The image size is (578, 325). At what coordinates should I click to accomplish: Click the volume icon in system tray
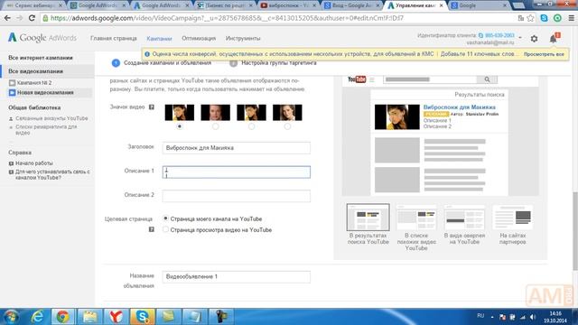click(533, 317)
